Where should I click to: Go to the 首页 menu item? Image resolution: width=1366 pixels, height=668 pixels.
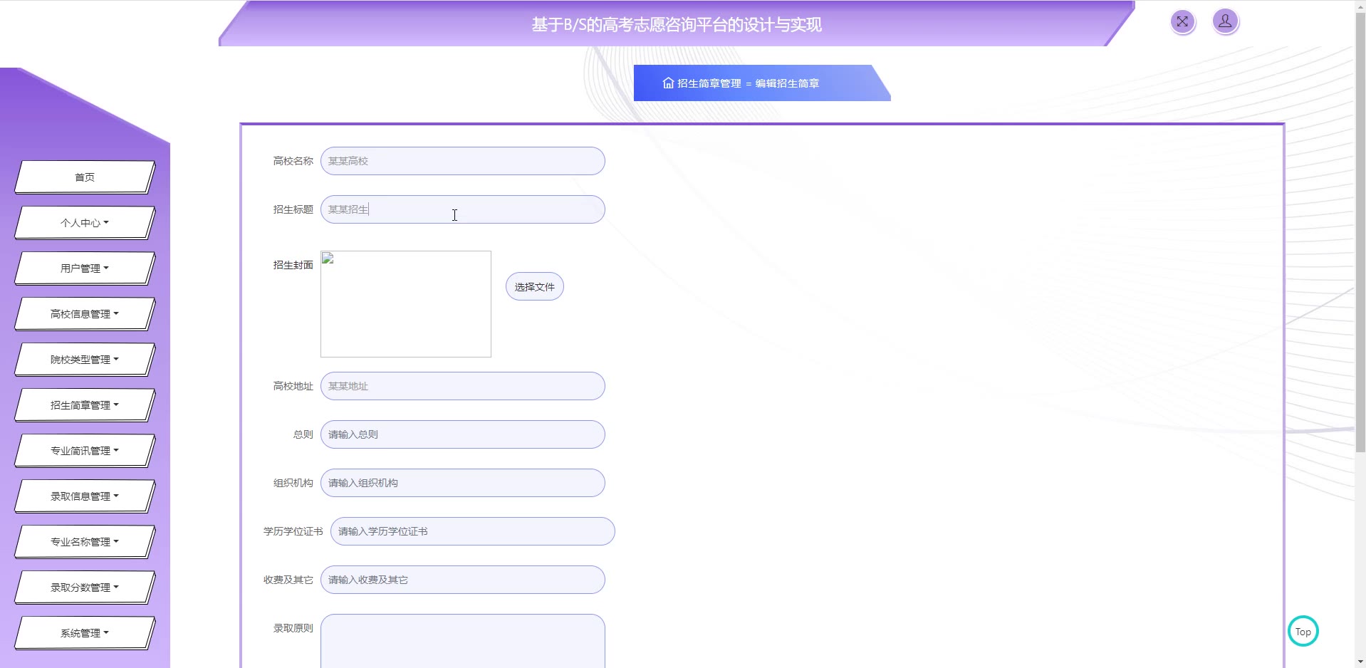[85, 177]
